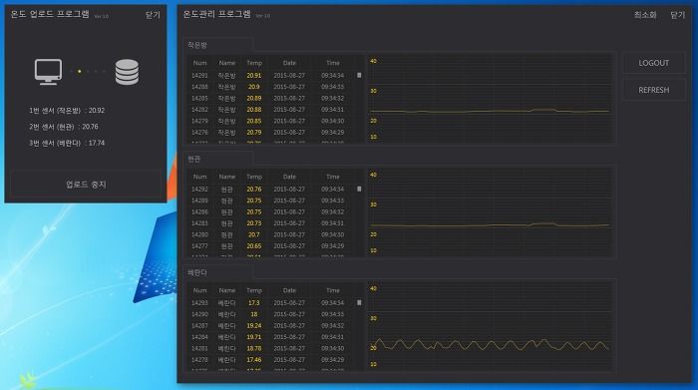
Task: Click temperature value 19.24 in 베란다 table
Action: click(254, 325)
